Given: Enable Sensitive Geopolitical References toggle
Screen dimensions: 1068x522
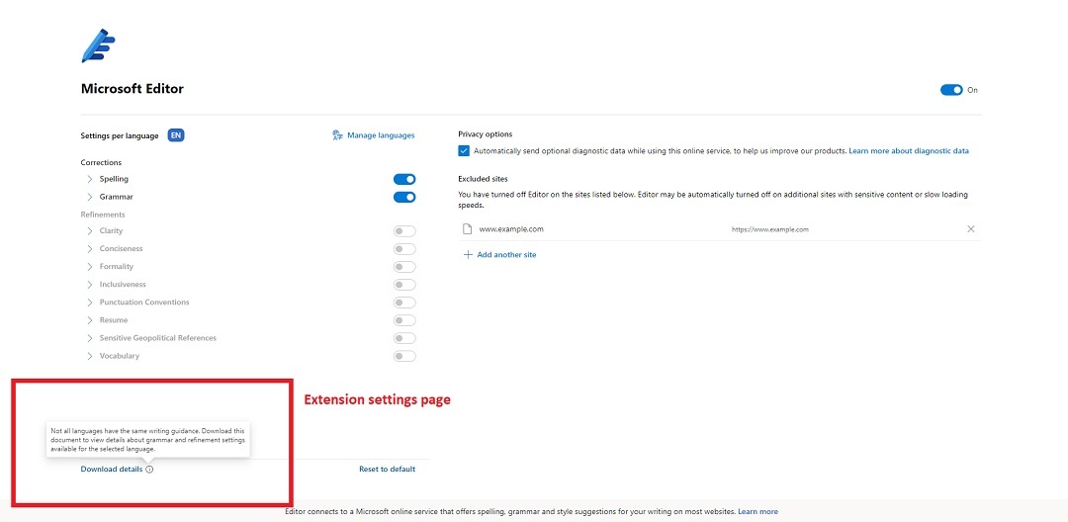Looking at the screenshot, I should (404, 338).
